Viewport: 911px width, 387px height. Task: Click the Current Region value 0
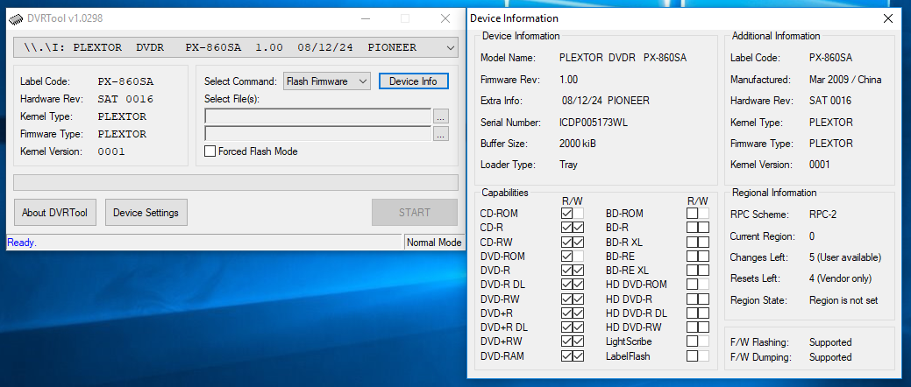tap(812, 236)
